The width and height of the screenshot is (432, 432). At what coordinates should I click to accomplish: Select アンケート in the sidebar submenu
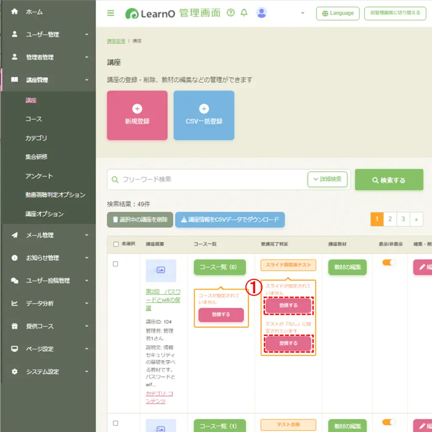[x=39, y=176]
